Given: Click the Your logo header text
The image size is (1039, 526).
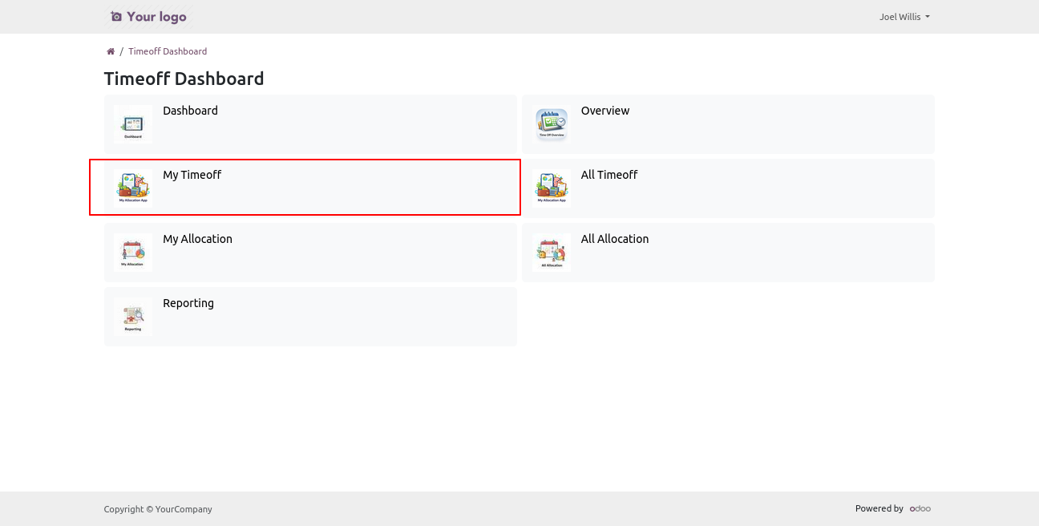Looking at the screenshot, I should [156, 17].
